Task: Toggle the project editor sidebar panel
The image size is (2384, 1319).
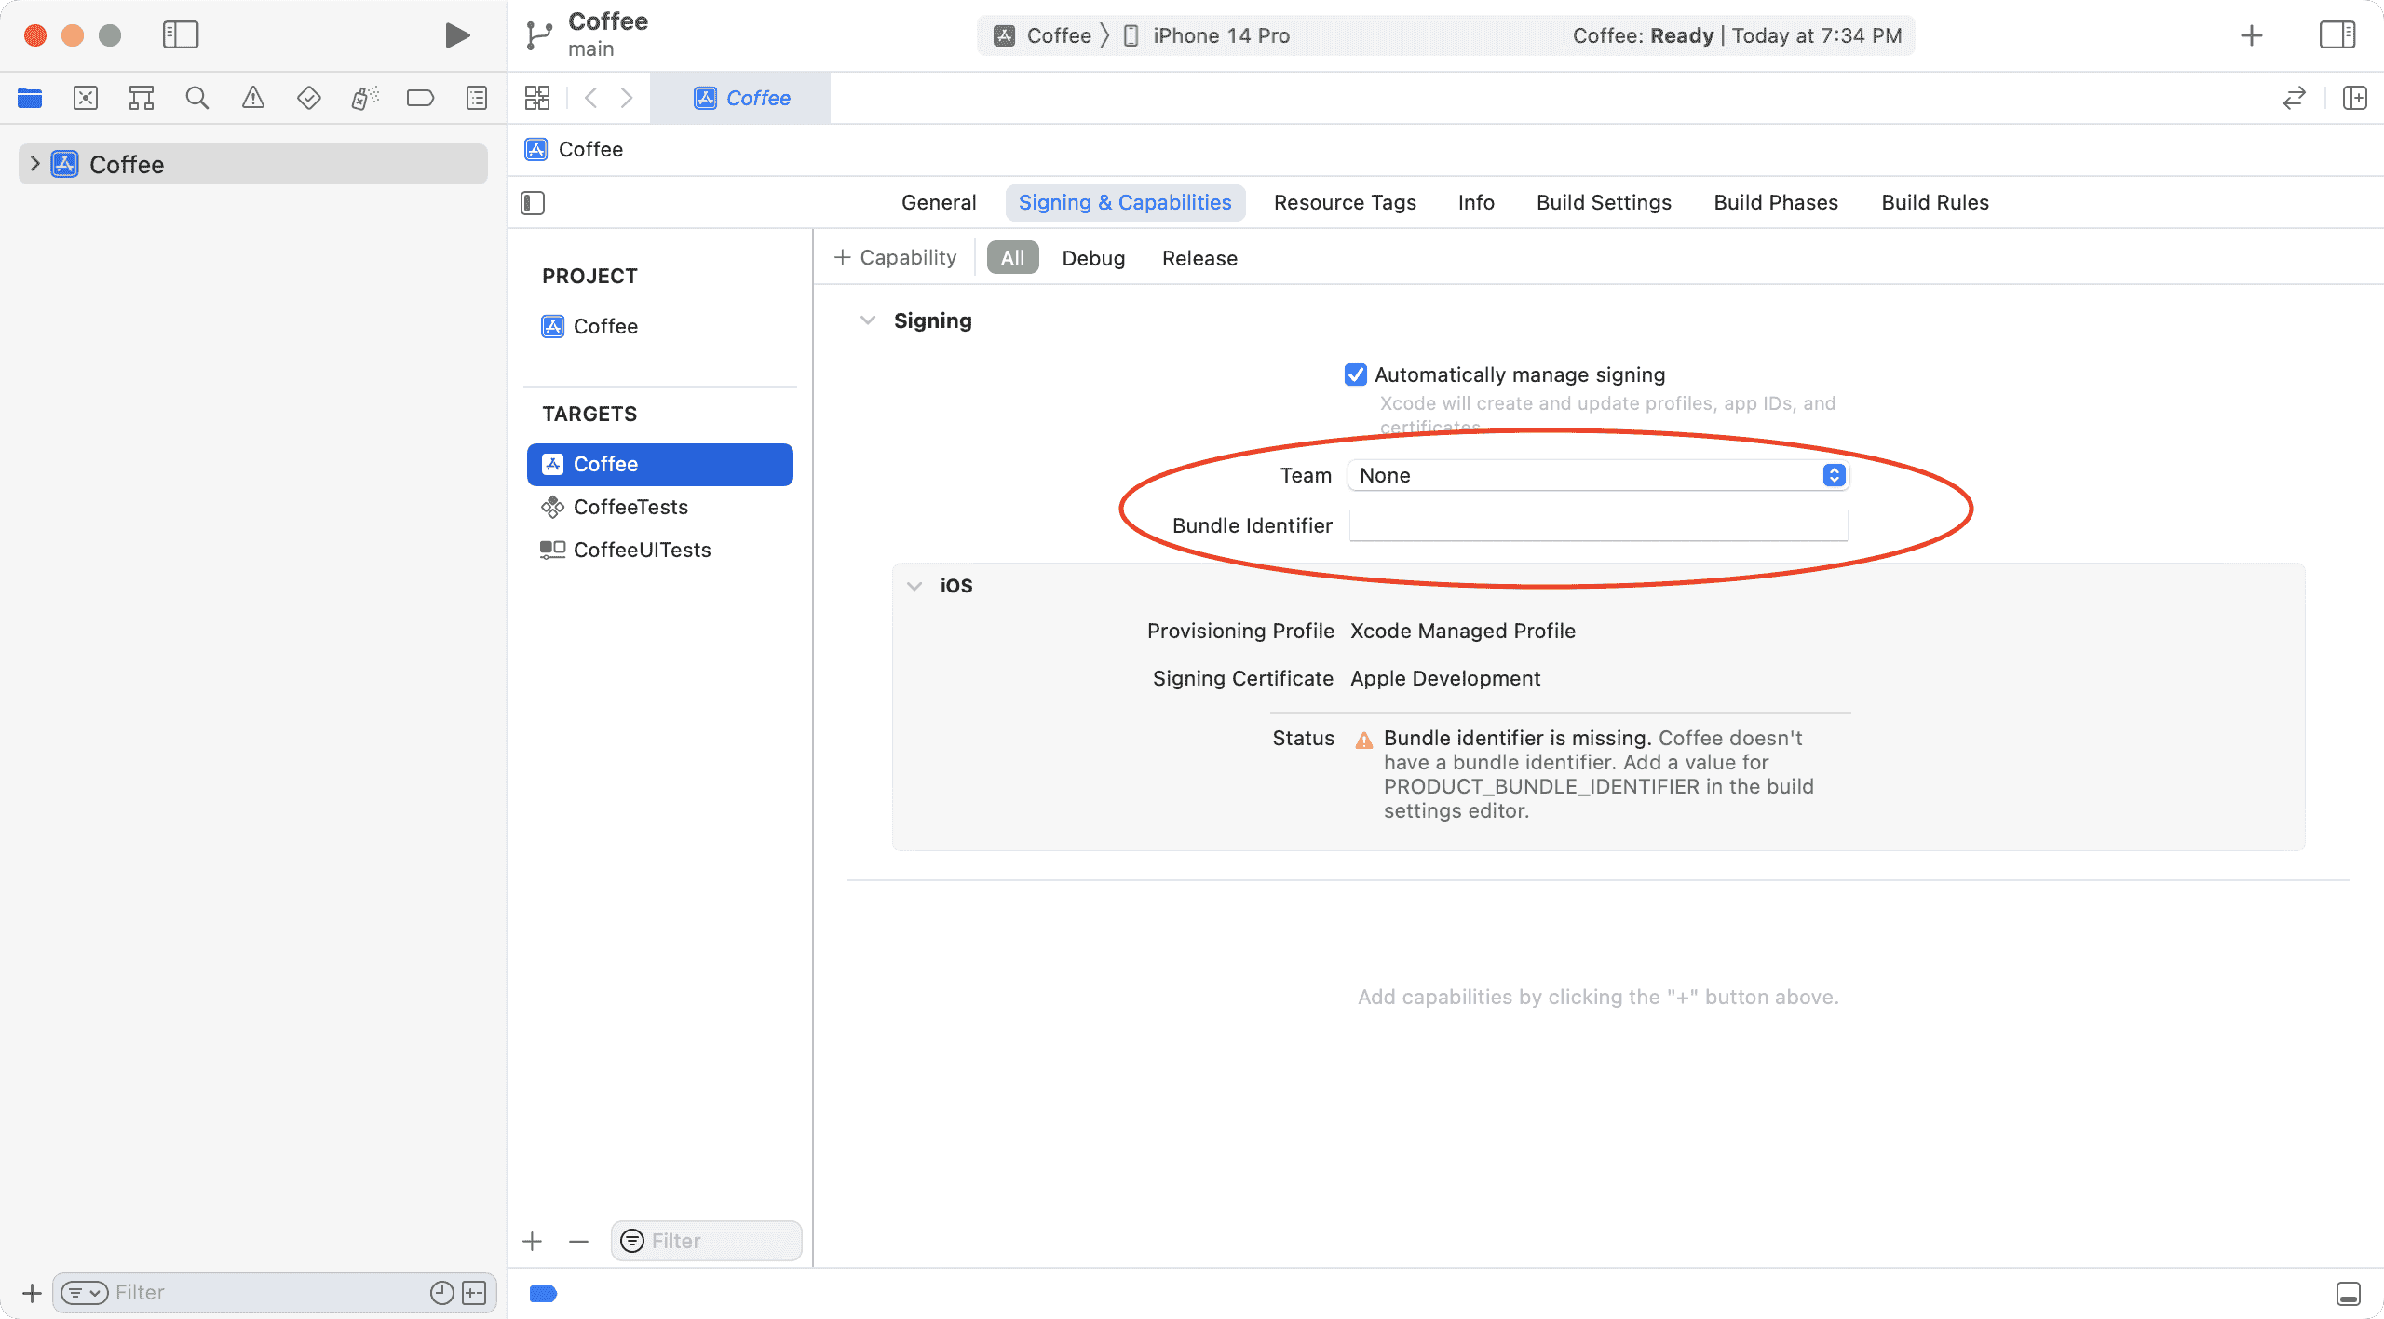Action: 533,202
